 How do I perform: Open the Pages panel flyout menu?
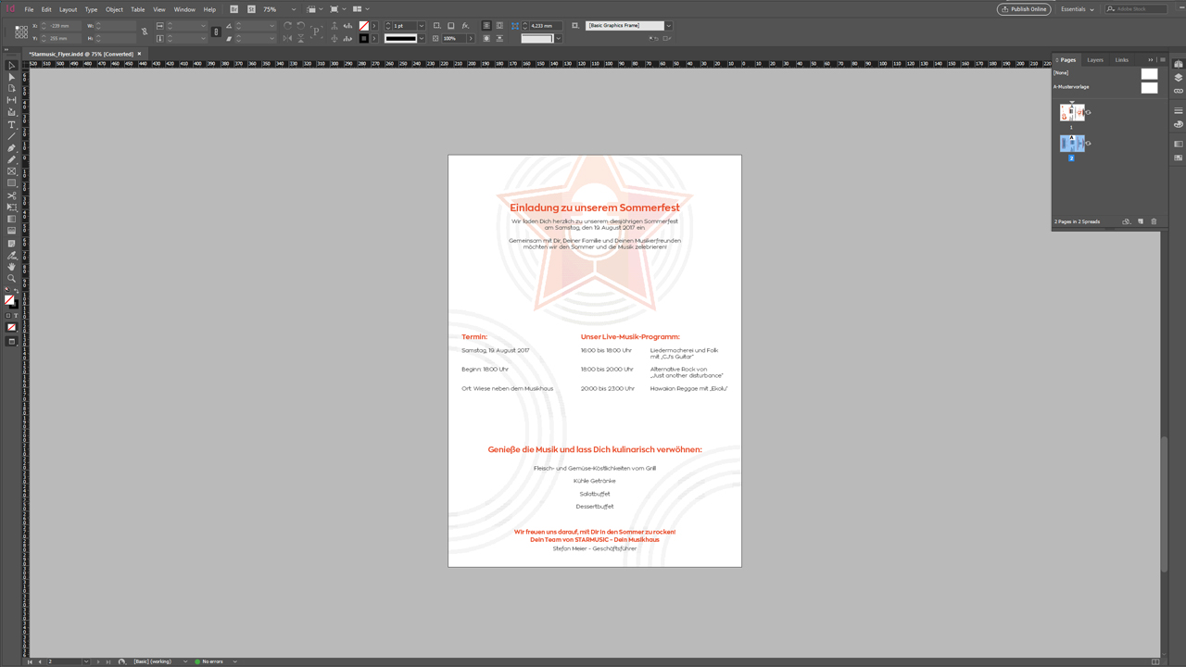click(x=1163, y=59)
